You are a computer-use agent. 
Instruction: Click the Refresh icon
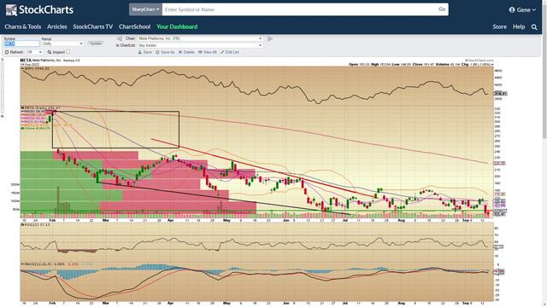click(7, 52)
